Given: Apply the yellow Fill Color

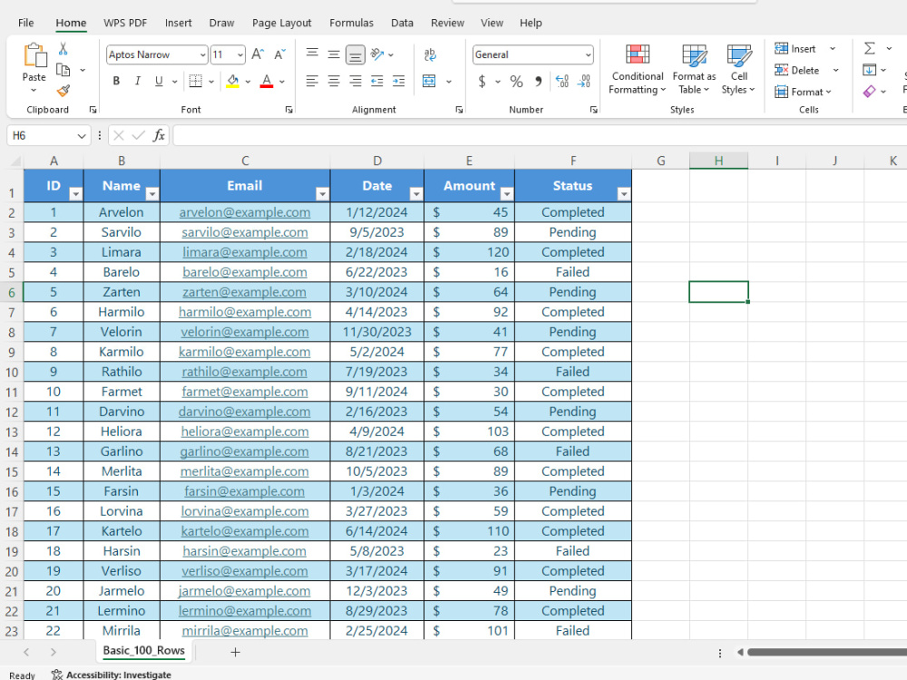Looking at the screenshot, I should pyautogui.click(x=232, y=81).
